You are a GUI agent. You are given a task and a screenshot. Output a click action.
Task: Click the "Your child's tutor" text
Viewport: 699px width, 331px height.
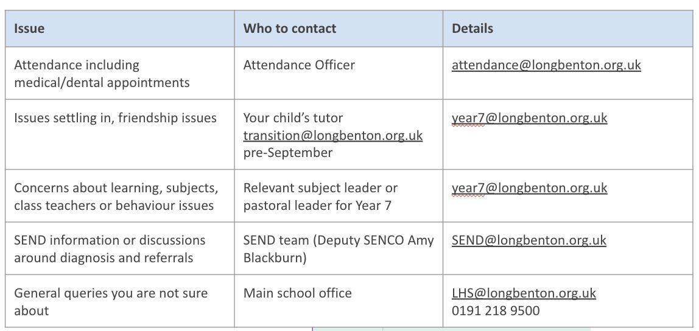coord(293,118)
